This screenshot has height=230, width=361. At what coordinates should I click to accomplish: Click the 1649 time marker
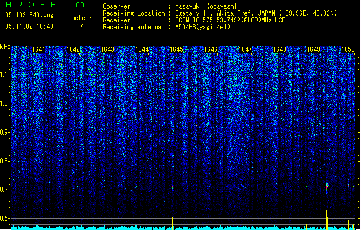314,49
